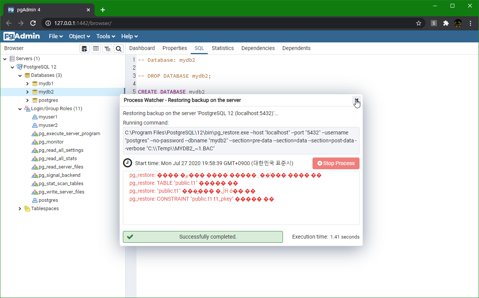This screenshot has width=479, height=298.
Task: Open the Help menu
Action: click(x=130, y=36)
